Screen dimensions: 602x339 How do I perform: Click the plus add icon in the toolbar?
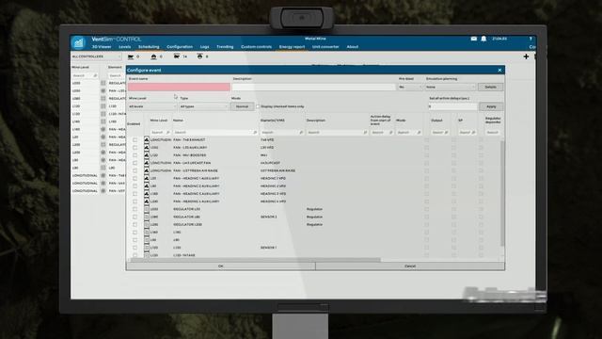[526, 56]
